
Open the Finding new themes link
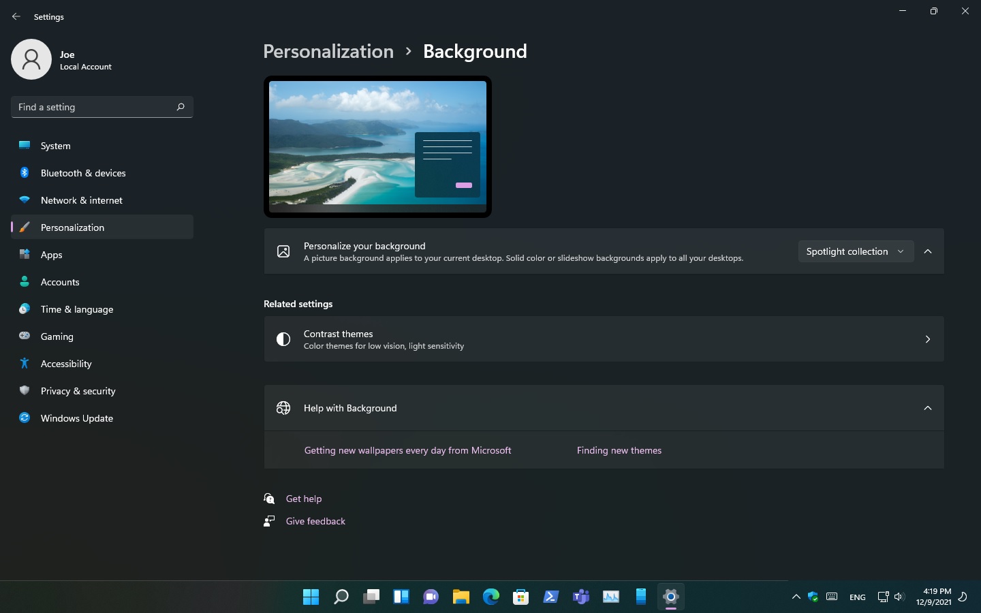(619, 450)
